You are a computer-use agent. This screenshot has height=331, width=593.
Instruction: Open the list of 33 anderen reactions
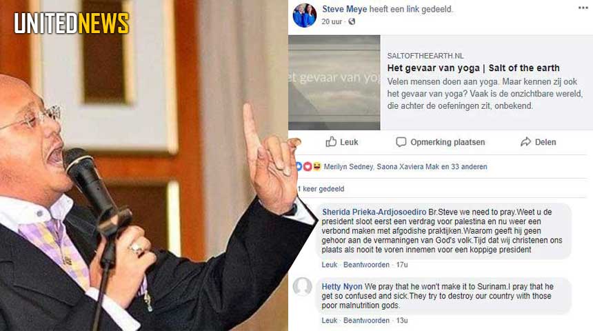click(x=469, y=167)
